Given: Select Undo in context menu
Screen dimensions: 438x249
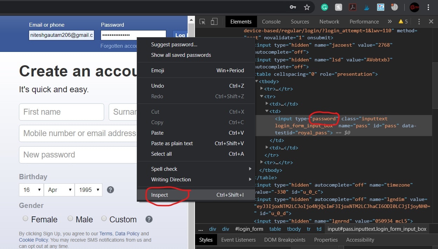Looking at the screenshot, I should point(196,86).
